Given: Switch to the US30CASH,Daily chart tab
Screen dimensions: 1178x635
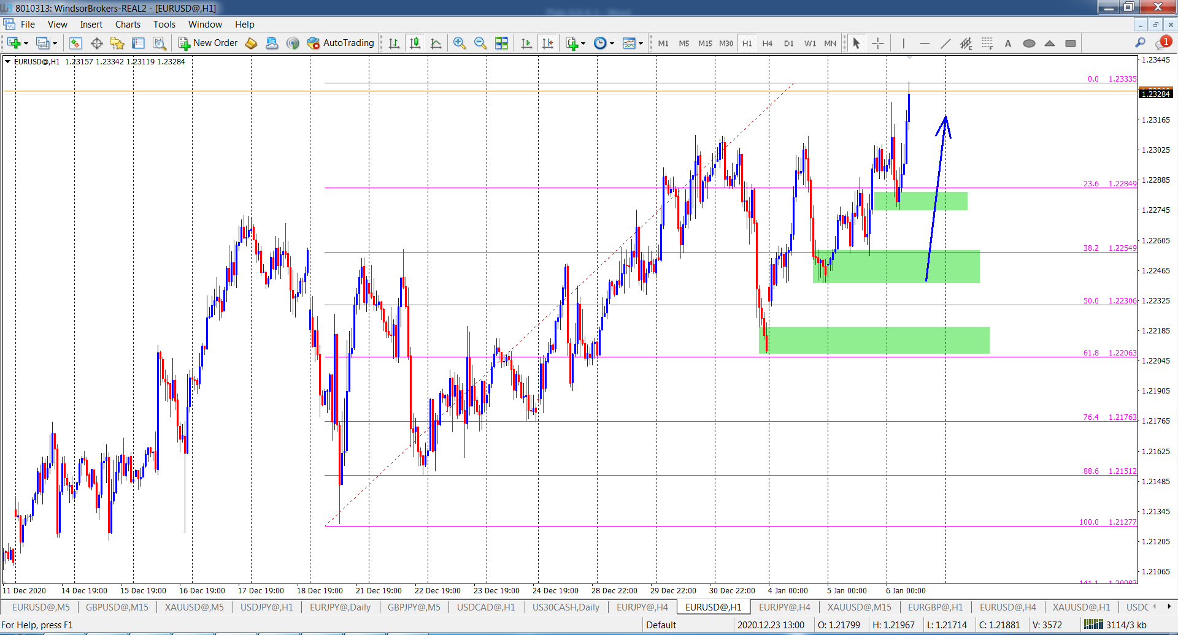Looking at the screenshot, I should (566, 607).
